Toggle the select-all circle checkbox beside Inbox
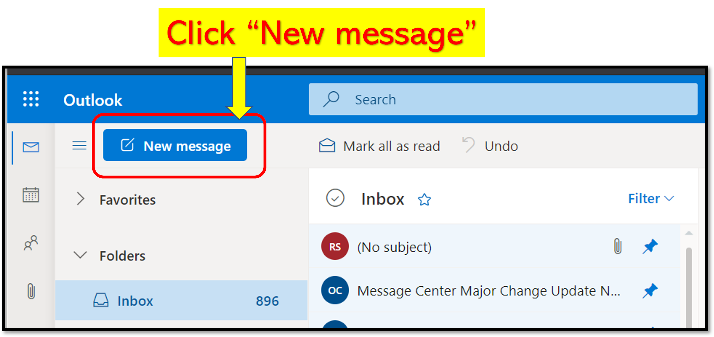 (335, 198)
